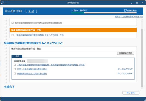The width and height of the screenshot is (146, 101).
Task: Click the scrollbar up arrow
Action: 142,20
